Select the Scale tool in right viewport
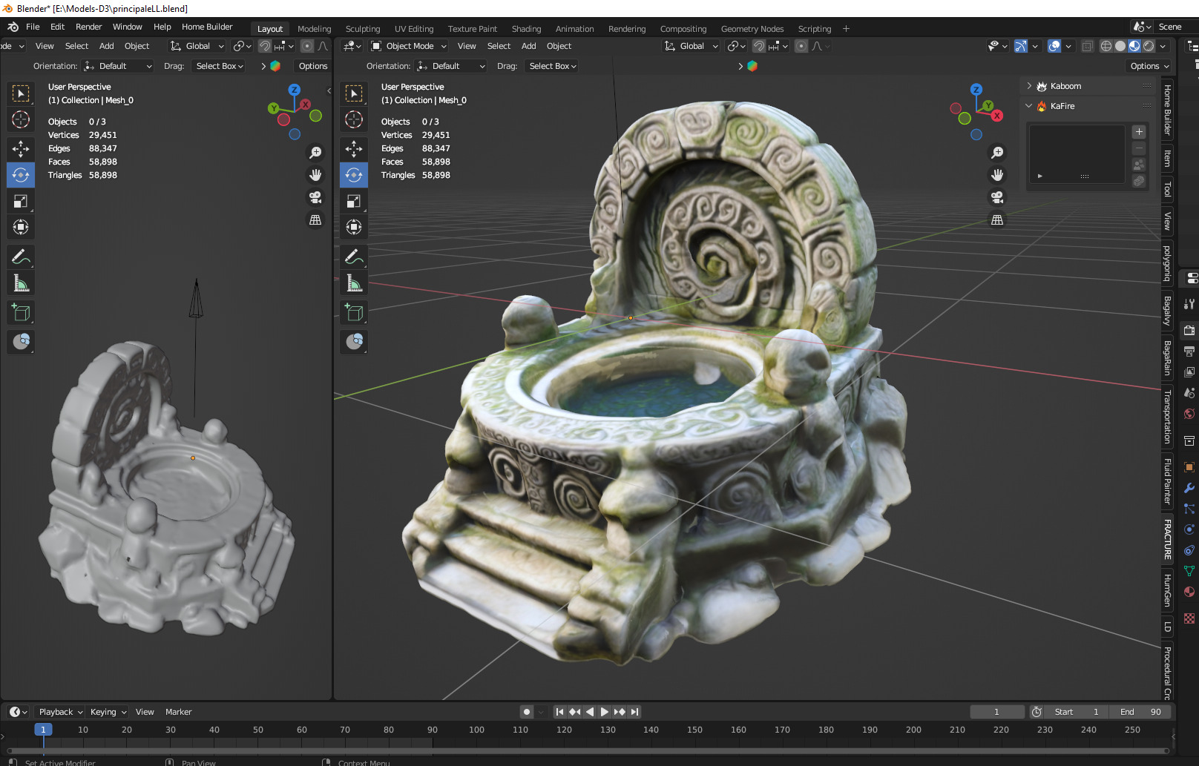 coord(354,201)
